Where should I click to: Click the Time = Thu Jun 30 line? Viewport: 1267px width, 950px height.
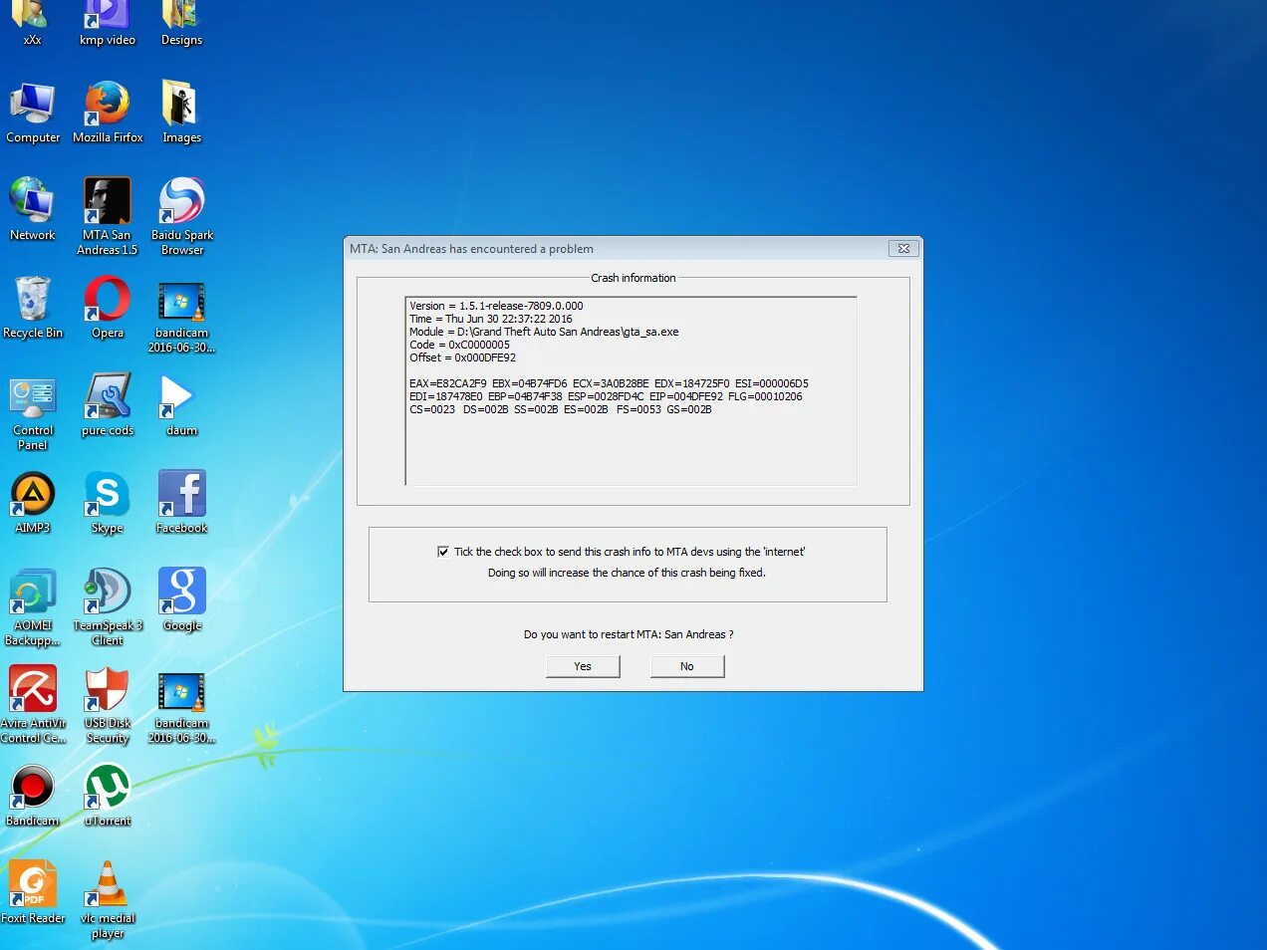[x=490, y=319]
